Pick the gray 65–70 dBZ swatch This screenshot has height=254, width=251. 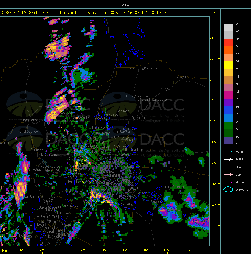click(228, 35)
